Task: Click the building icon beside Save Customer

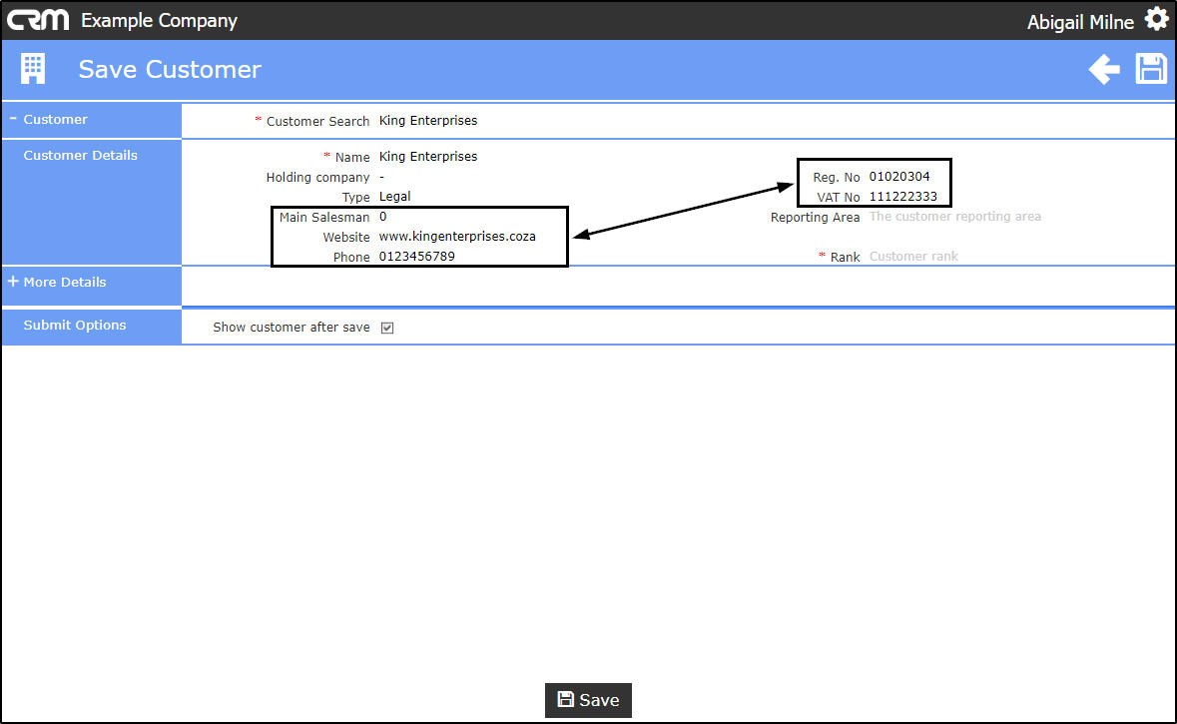Action: (33, 68)
